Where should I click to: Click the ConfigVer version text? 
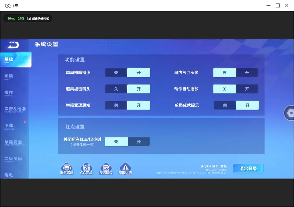216,170
